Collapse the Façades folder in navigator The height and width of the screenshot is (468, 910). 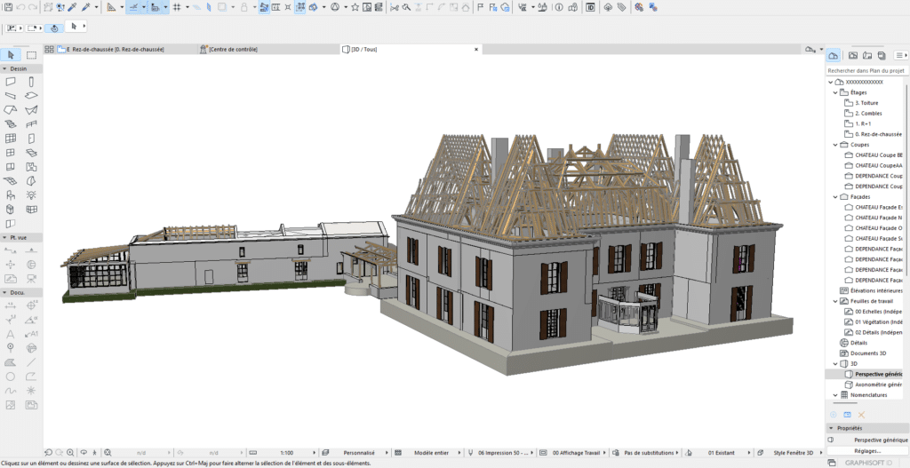tap(835, 196)
